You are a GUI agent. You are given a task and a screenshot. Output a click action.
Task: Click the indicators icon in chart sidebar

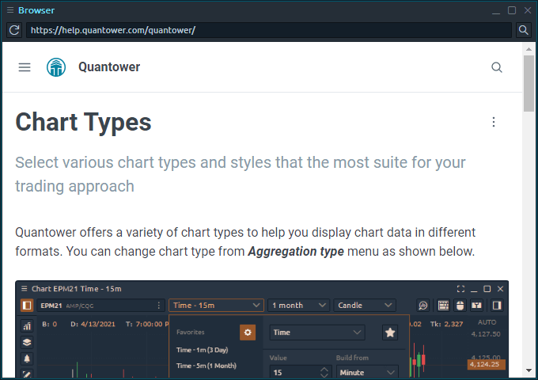click(27, 325)
